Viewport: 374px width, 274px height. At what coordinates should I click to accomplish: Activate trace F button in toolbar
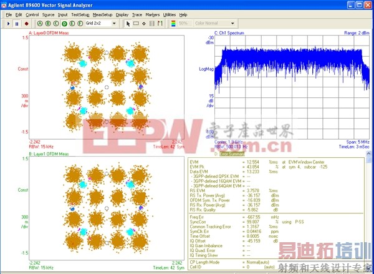80,24
